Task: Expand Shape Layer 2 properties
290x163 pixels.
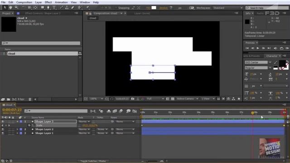Action: 17,129
